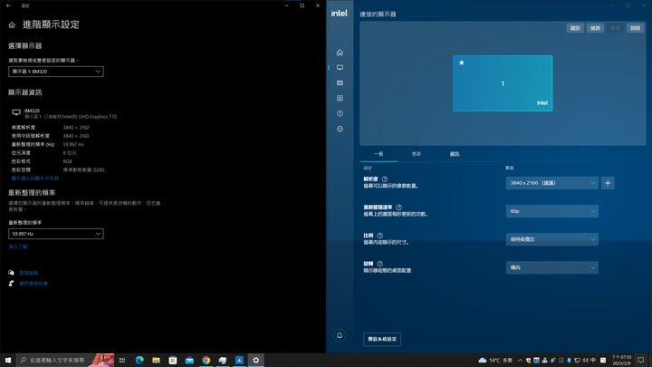652x367 pixels.
Task: Click BM320 monitor name in display info
Action: click(32, 111)
